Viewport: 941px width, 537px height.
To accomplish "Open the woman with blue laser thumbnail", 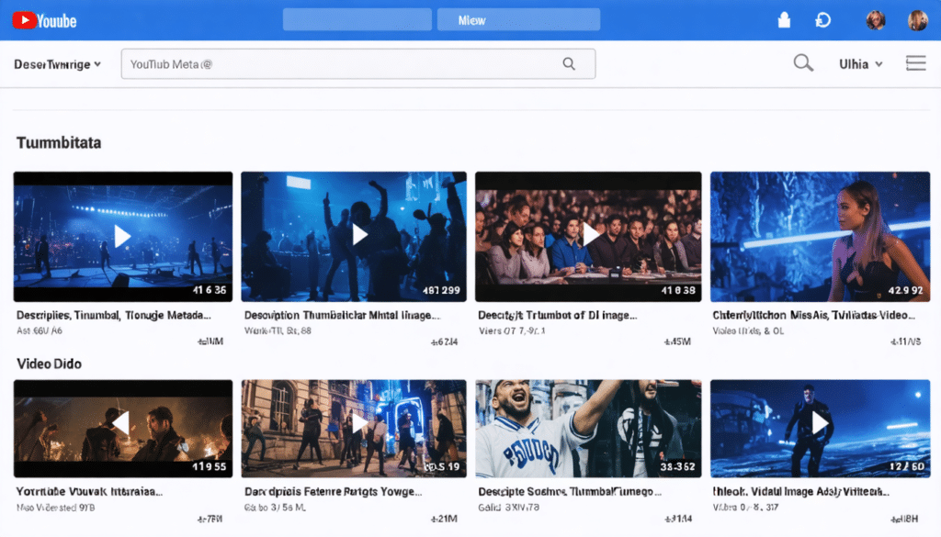I will (821, 237).
